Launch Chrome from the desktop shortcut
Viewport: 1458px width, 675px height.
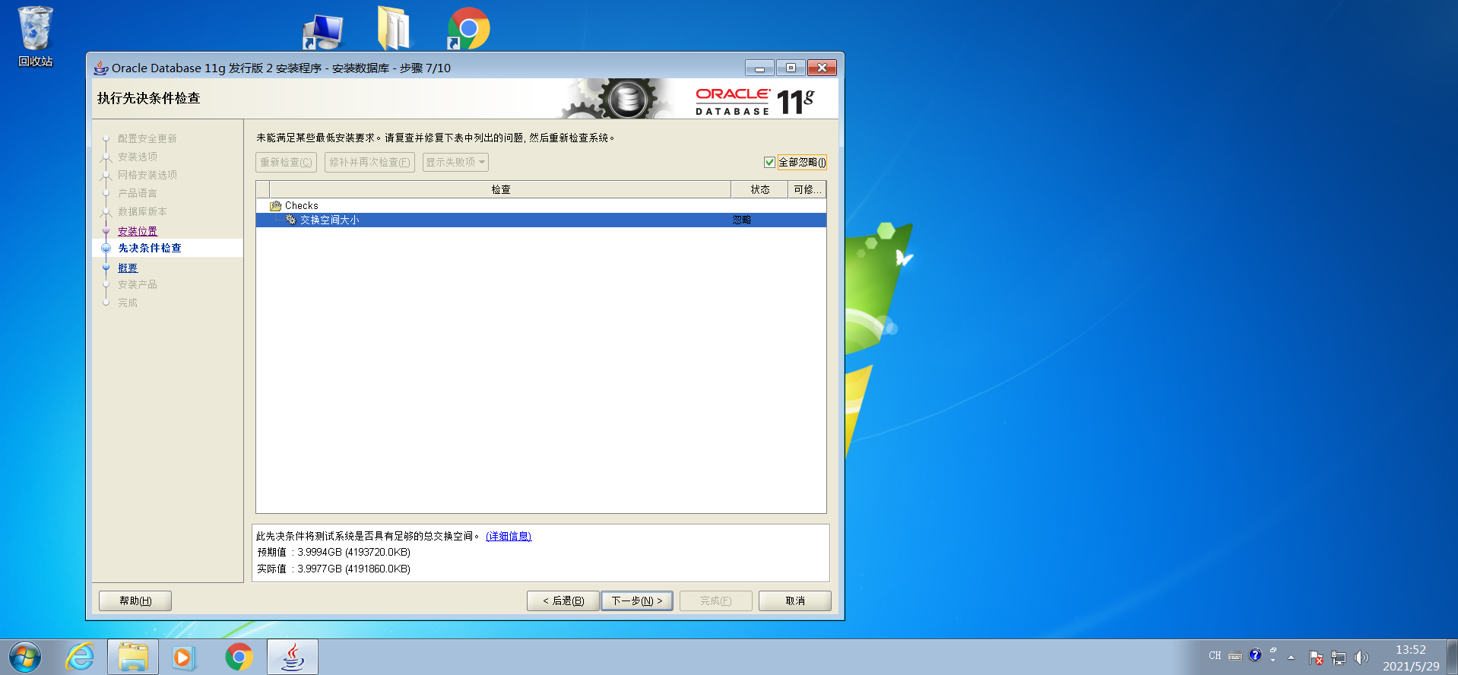click(468, 29)
